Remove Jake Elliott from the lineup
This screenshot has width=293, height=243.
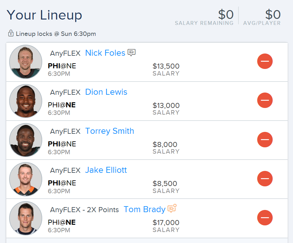coord(265,178)
